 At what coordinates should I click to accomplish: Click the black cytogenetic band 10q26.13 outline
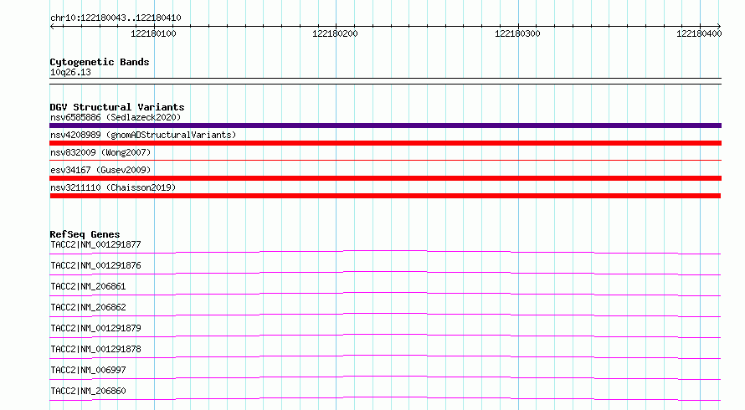click(385, 81)
